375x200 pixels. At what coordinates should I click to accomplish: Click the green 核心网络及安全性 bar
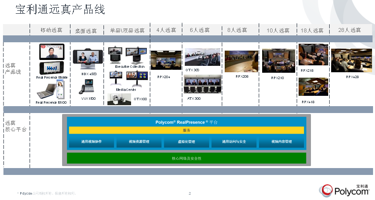click(x=186, y=158)
